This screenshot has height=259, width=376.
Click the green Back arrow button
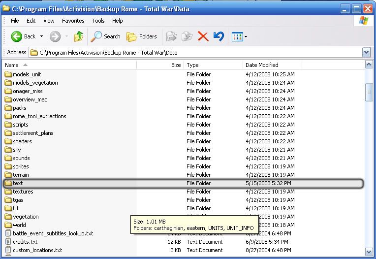(17, 37)
